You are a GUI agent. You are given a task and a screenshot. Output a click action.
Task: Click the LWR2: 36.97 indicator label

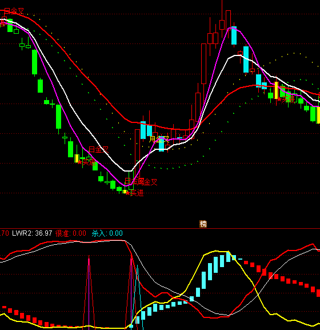(x=32, y=233)
